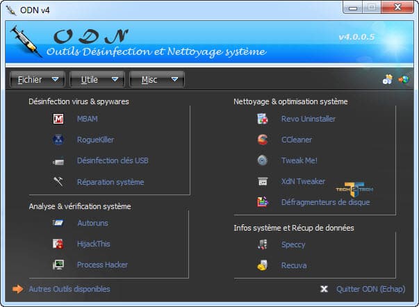Click the v4.0.0.5 version label
The width and height of the screenshot is (419, 307).
point(356,37)
